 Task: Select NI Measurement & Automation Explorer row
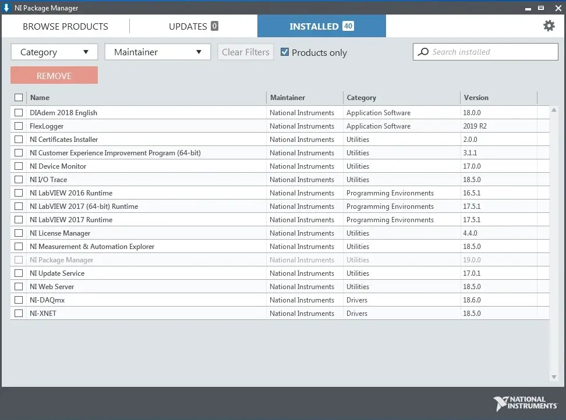click(x=280, y=246)
